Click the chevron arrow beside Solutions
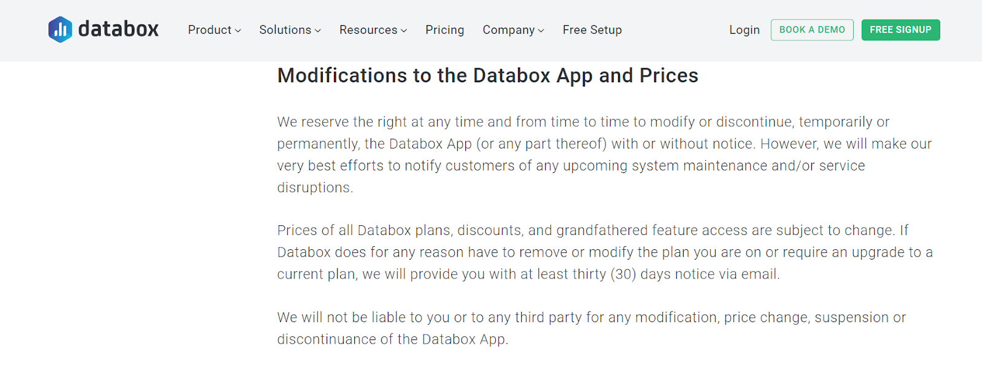Screen dimensions: 982x367 coord(318,31)
